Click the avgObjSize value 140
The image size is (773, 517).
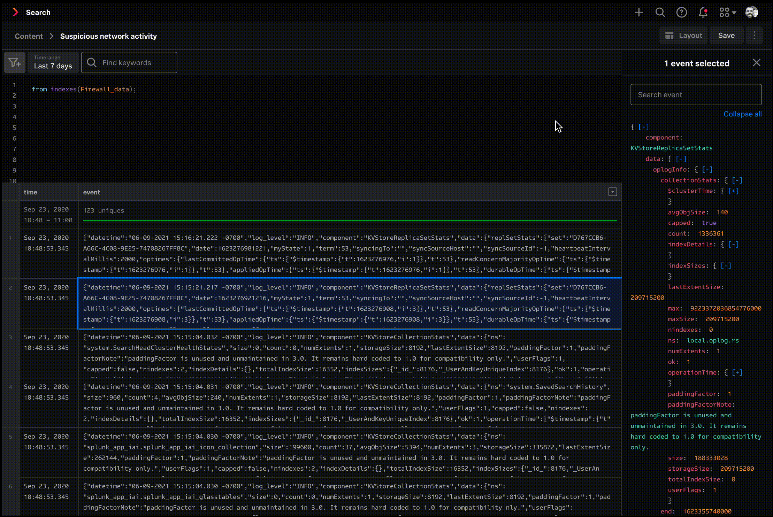coord(722,213)
